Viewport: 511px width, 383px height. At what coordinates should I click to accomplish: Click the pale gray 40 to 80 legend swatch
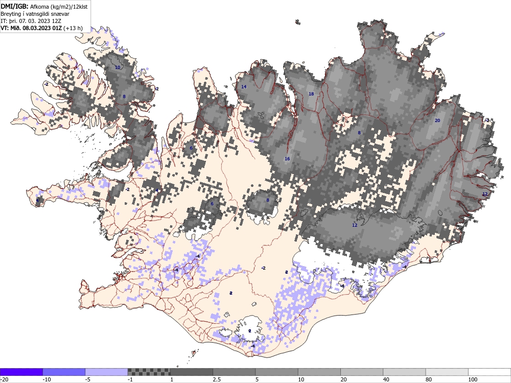404,372
